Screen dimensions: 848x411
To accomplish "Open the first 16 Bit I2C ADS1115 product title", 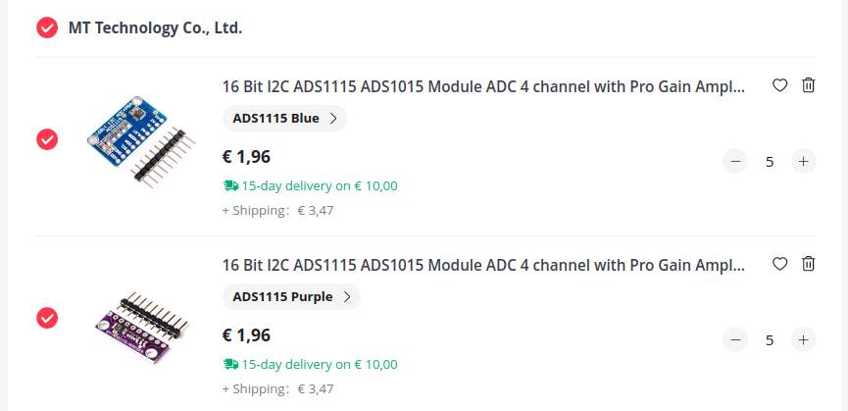I will click(483, 86).
